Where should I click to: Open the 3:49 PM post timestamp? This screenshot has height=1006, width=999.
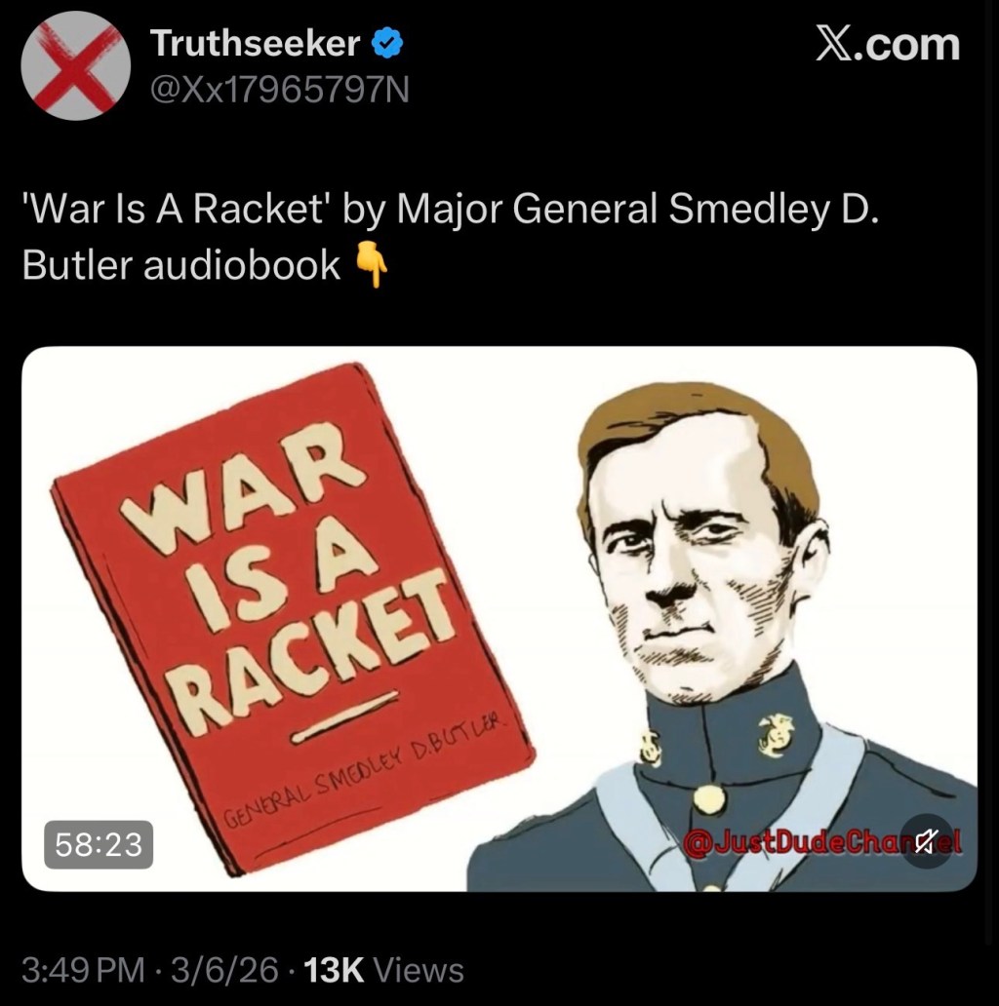(84, 970)
